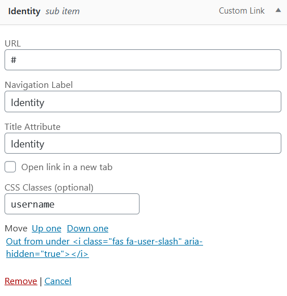The height and width of the screenshot is (296, 287).
Task: Select the Navigation Label text box
Action: [143, 102]
